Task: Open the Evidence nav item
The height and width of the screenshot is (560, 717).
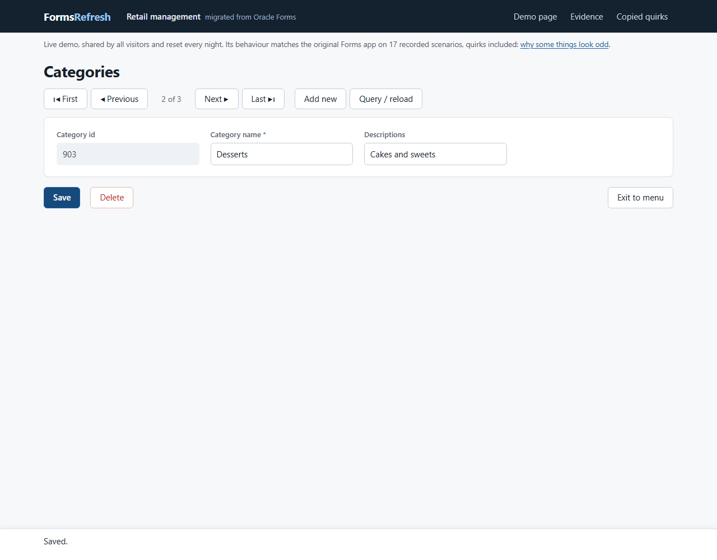Action: [x=586, y=17]
